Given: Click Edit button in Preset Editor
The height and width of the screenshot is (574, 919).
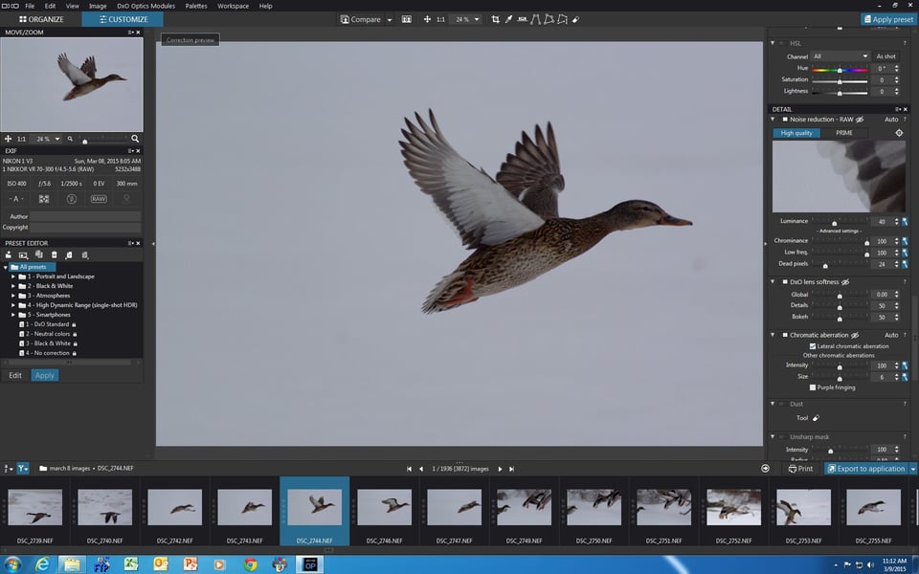Looking at the screenshot, I should tap(15, 375).
